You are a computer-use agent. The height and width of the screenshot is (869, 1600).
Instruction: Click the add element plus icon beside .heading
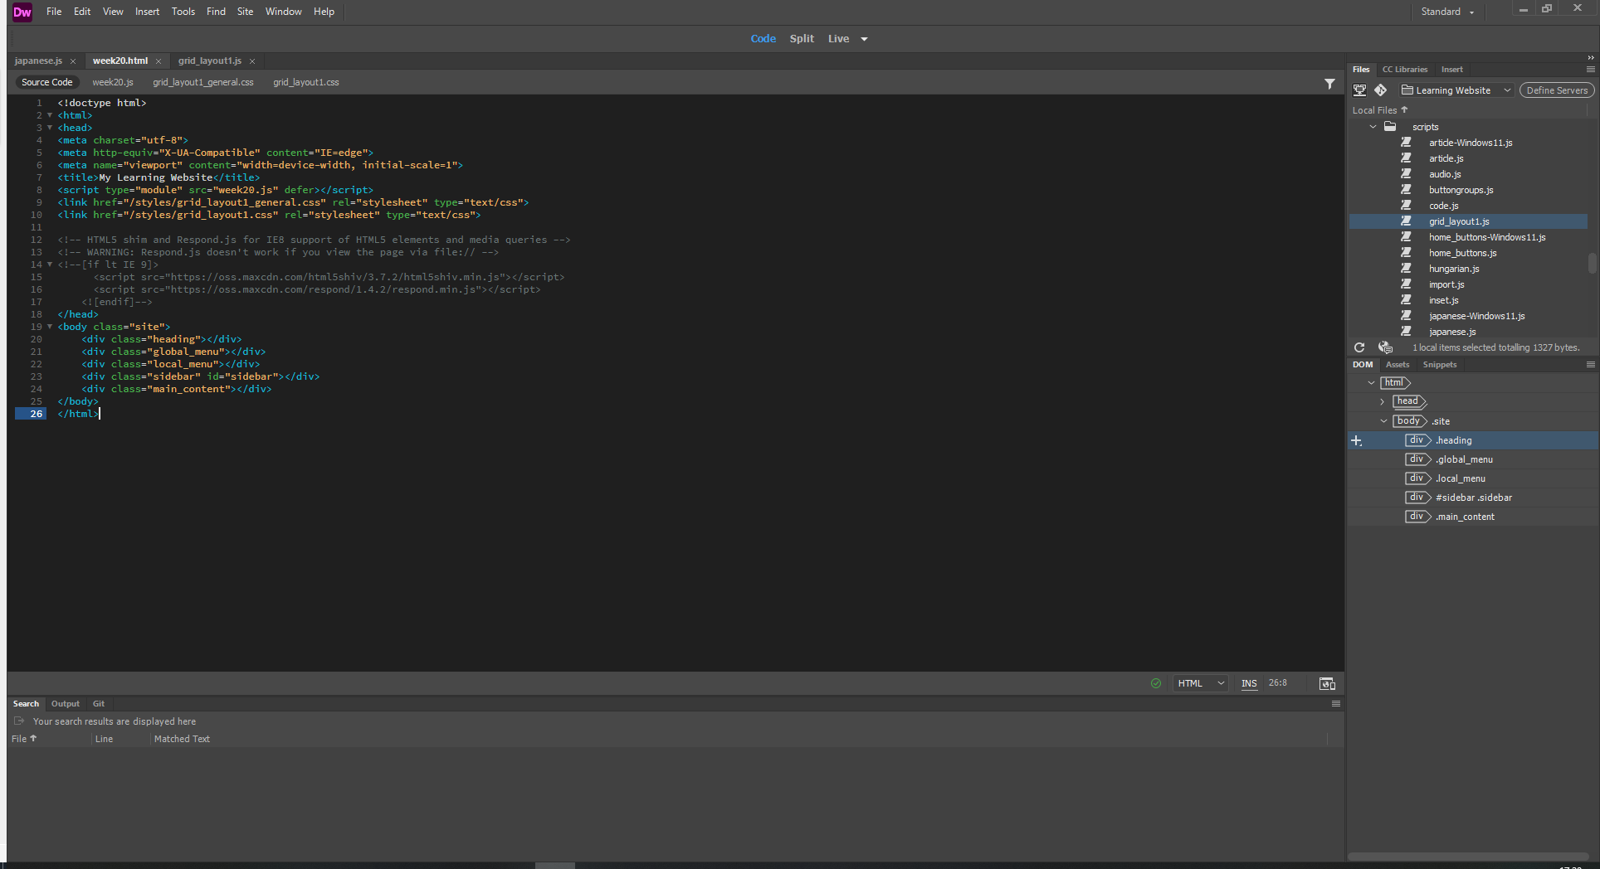click(x=1357, y=441)
